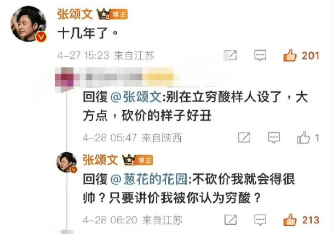
Task: Open reply box for the top comment
Action: [x=260, y=56]
